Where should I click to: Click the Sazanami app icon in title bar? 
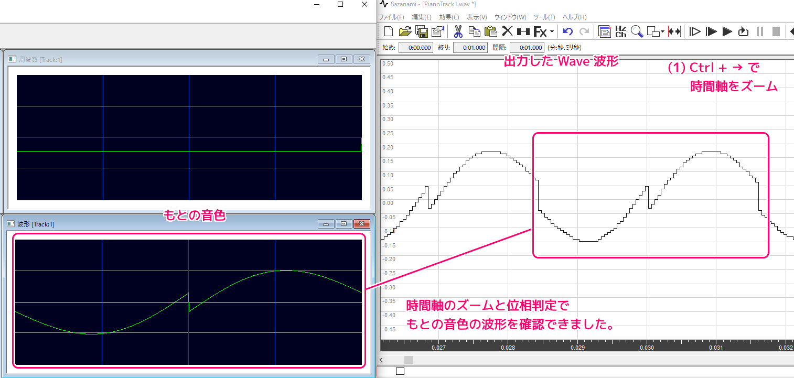tap(383, 4)
